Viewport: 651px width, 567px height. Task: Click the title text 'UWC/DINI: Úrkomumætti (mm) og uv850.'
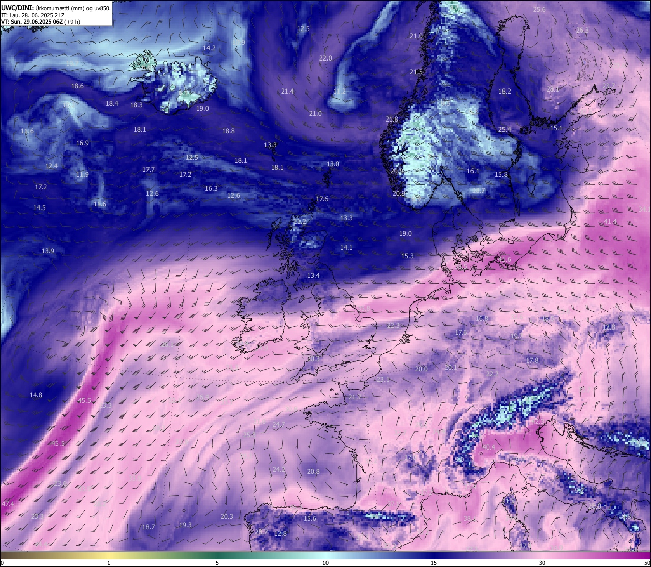click(56, 8)
